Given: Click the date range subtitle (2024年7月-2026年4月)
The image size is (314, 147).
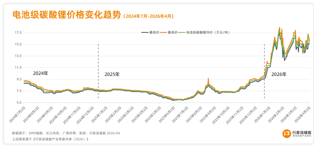Looking at the screenshot, I should (x=148, y=17).
